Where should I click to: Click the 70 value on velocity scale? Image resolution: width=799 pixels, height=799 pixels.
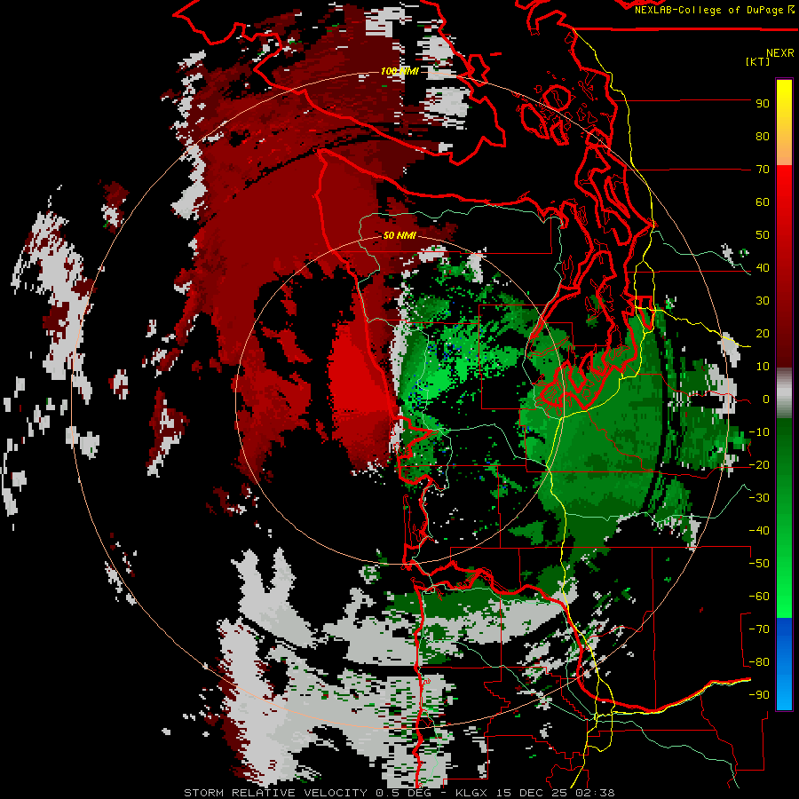(x=763, y=170)
